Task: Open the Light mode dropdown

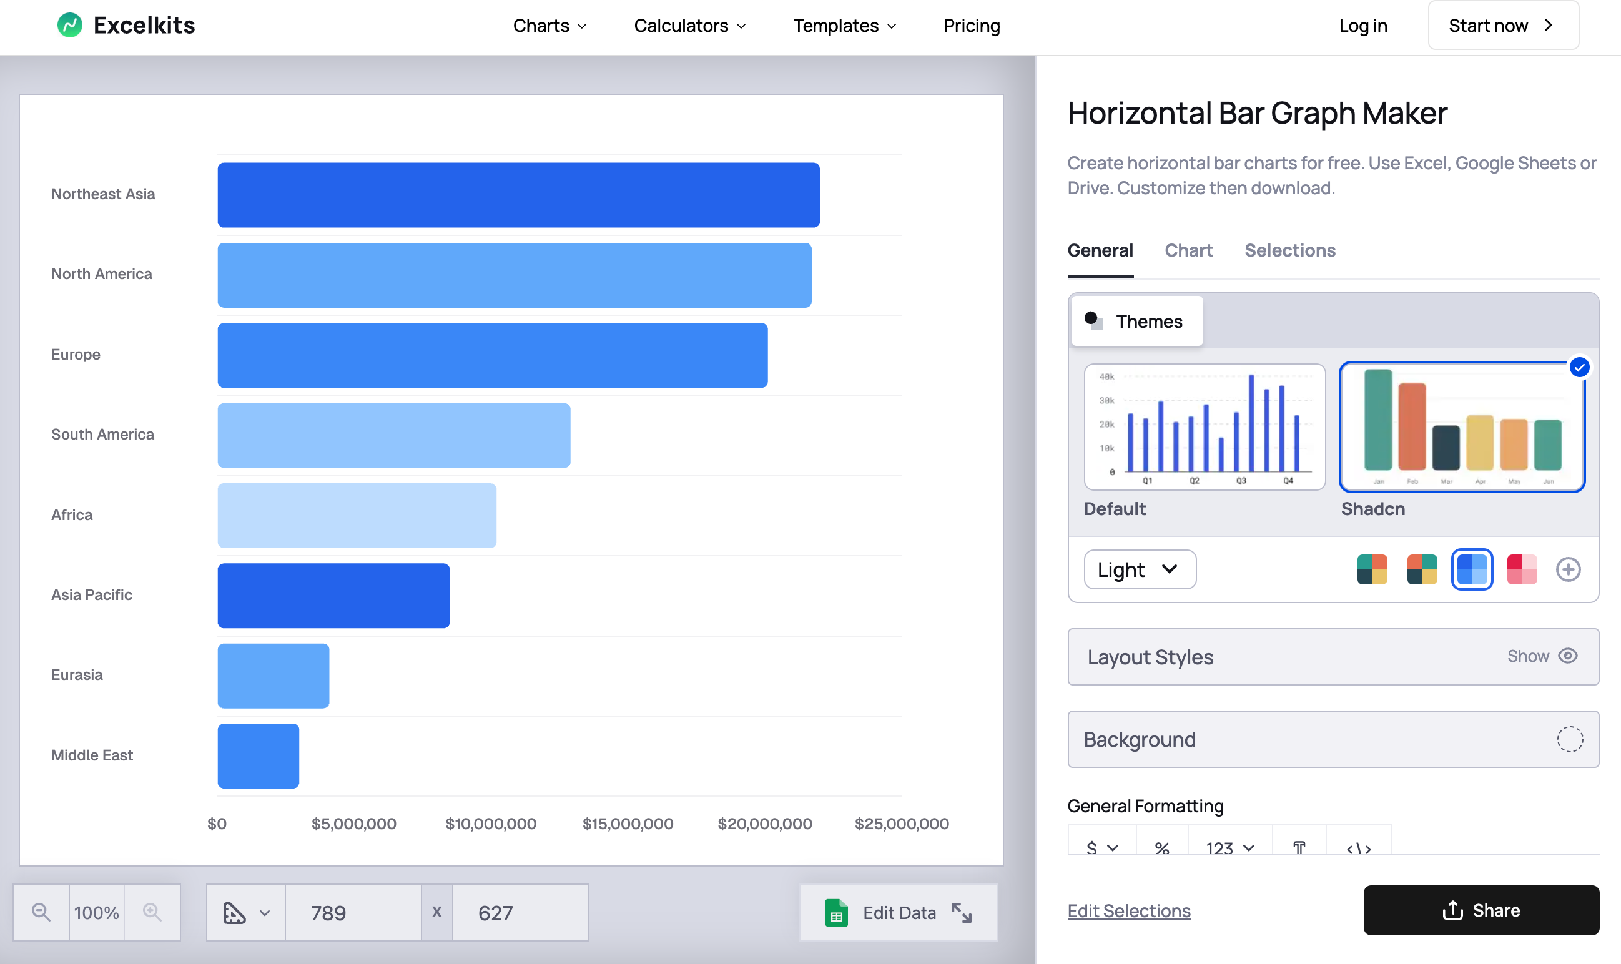Action: point(1140,569)
